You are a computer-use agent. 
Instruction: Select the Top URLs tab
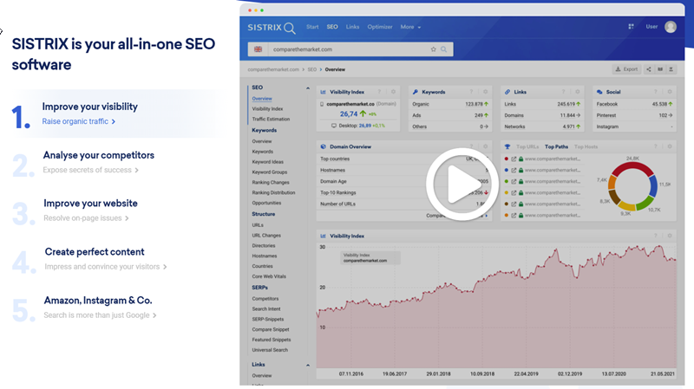pos(527,146)
